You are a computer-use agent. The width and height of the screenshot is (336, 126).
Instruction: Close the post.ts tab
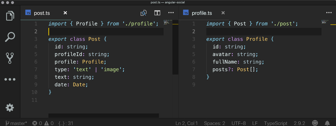(x=65, y=13)
